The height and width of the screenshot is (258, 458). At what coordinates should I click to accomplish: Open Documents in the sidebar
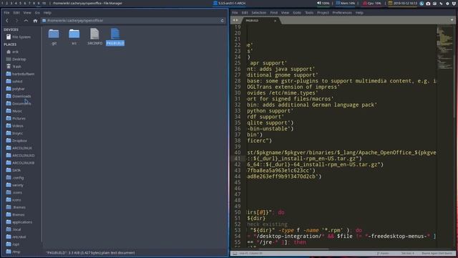point(19,103)
